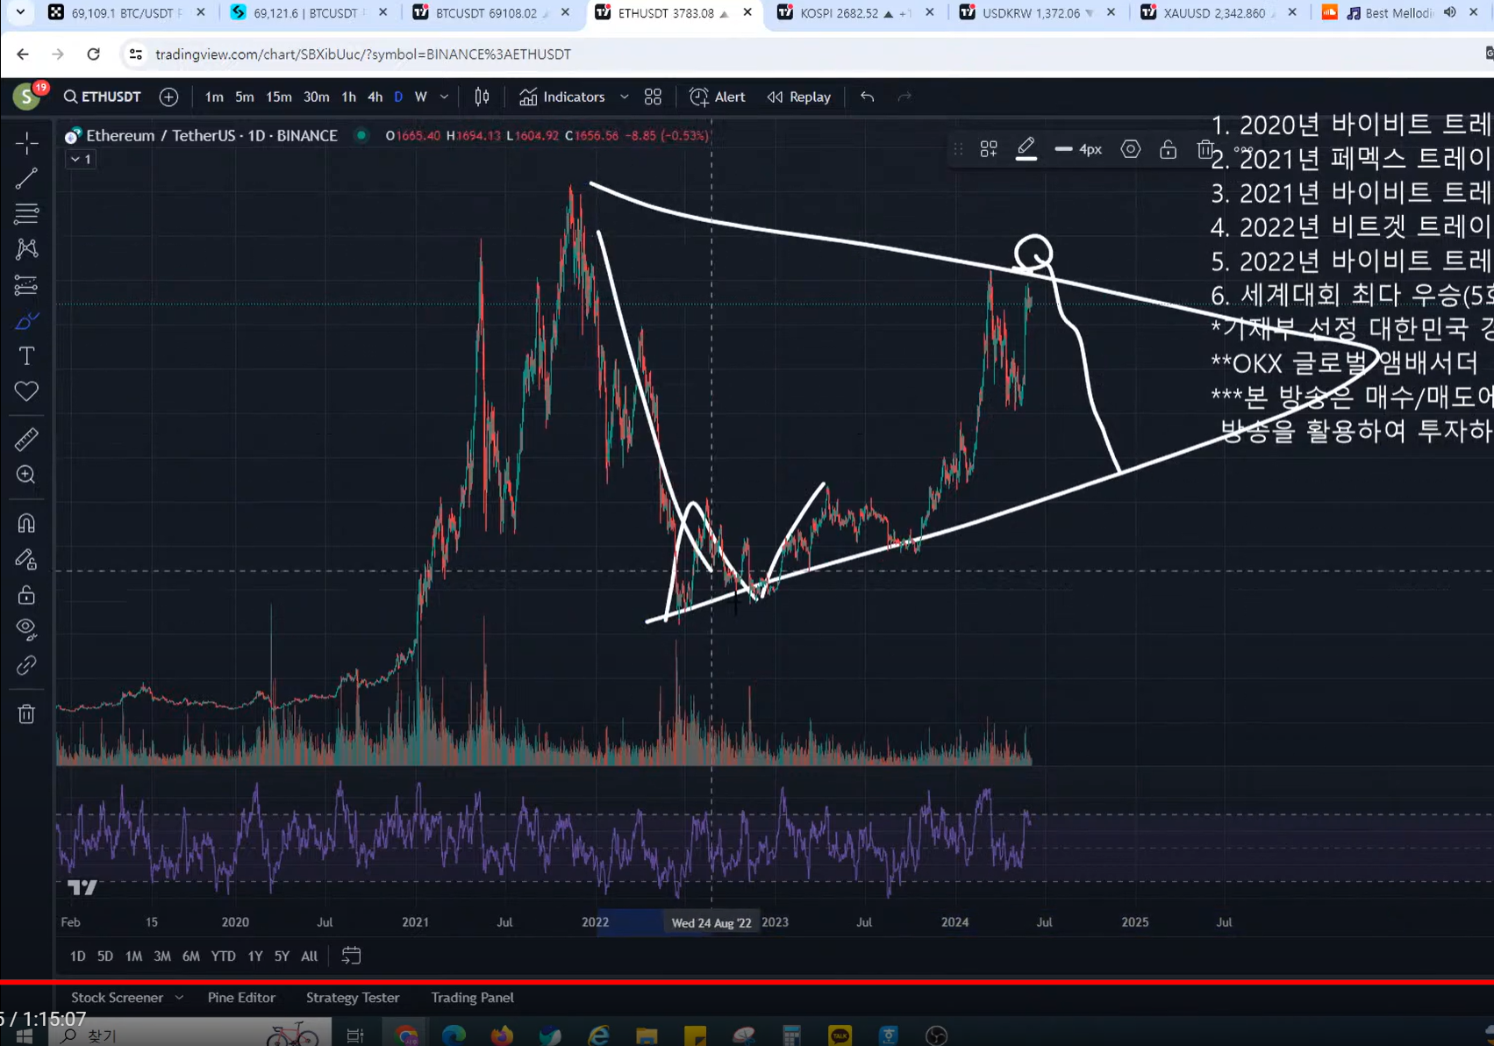The width and height of the screenshot is (1494, 1046).
Task: Open the Indicators dialog
Action: tap(562, 97)
